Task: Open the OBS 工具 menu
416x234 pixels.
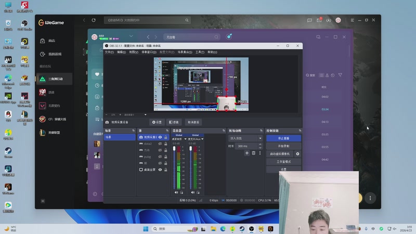Action: 200,52
